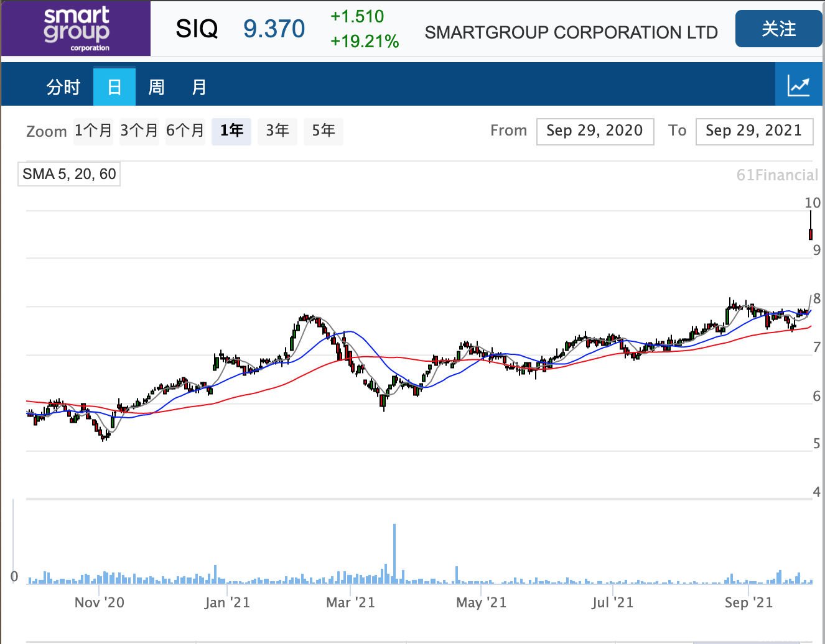Click the 关注 follow button
The height and width of the screenshot is (644, 825).
click(x=778, y=29)
